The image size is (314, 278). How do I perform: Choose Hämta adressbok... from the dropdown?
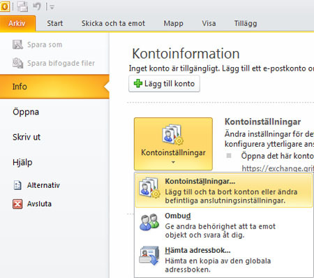click(x=224, y=259)
